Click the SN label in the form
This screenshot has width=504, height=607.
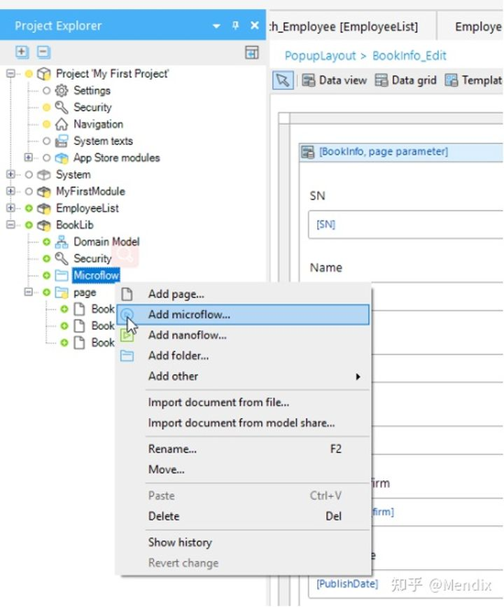(x=317, y=196)
